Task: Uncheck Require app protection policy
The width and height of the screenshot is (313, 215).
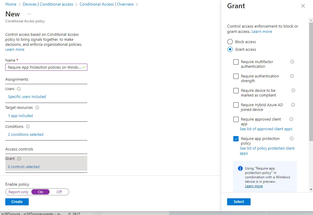Action: click(x=236, y=139)
